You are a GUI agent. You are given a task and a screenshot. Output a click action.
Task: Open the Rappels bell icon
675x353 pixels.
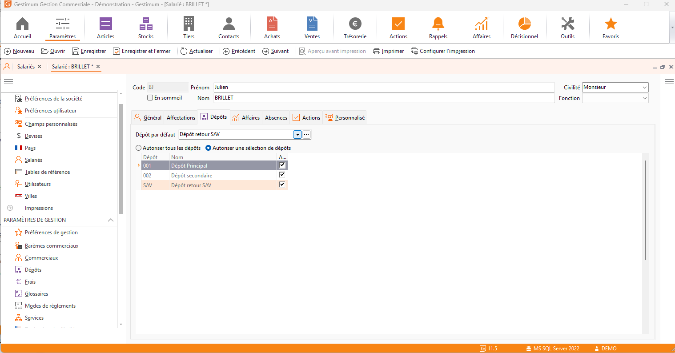(x=438, y=28)
